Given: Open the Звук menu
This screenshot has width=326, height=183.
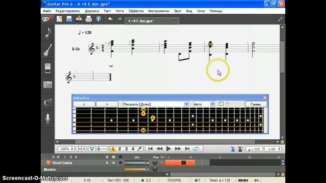Looking at the screenshot, I should pos(178,11).
